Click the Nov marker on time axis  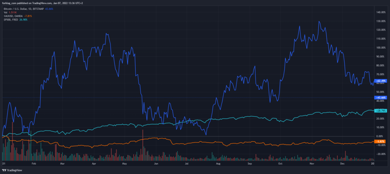pyautogui.click(x=312, y=162)
